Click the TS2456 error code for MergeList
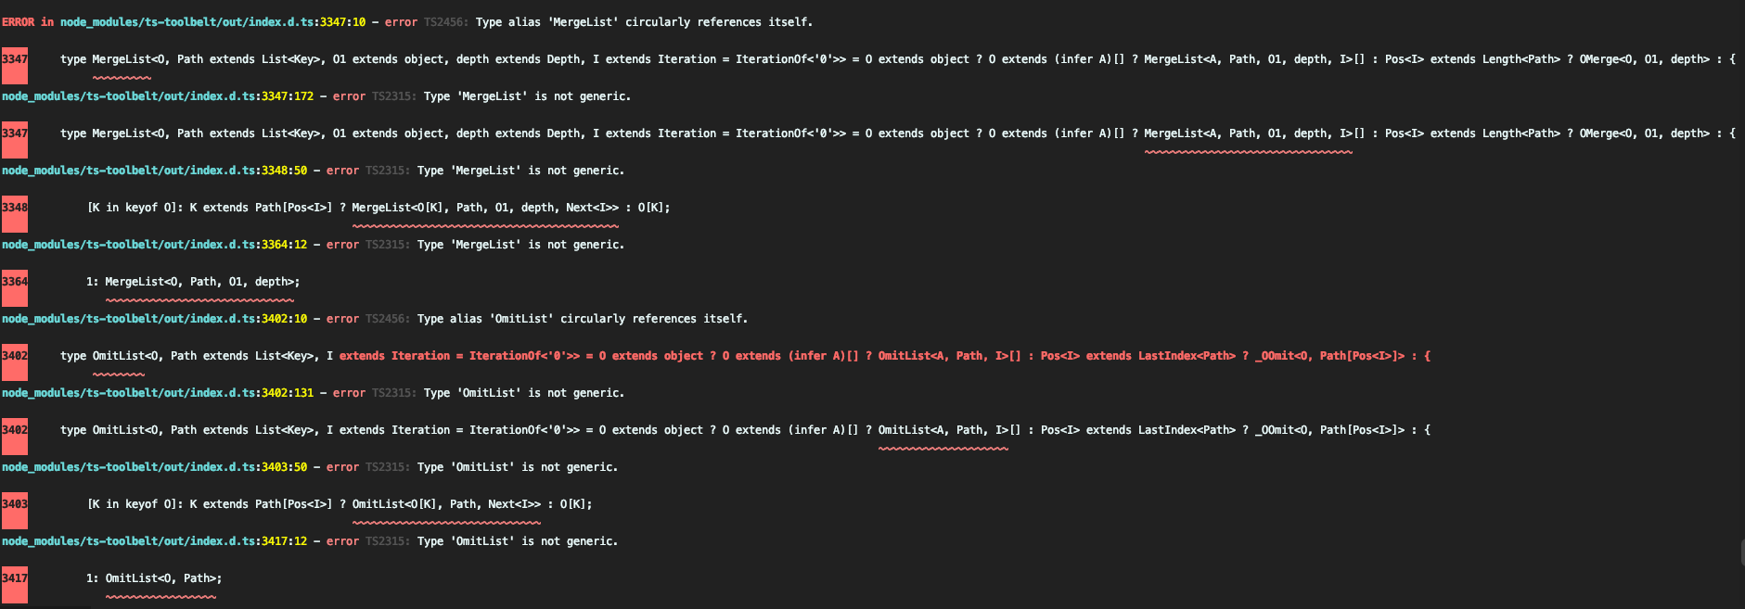The image size is (1745, 609). coord(446,22)
